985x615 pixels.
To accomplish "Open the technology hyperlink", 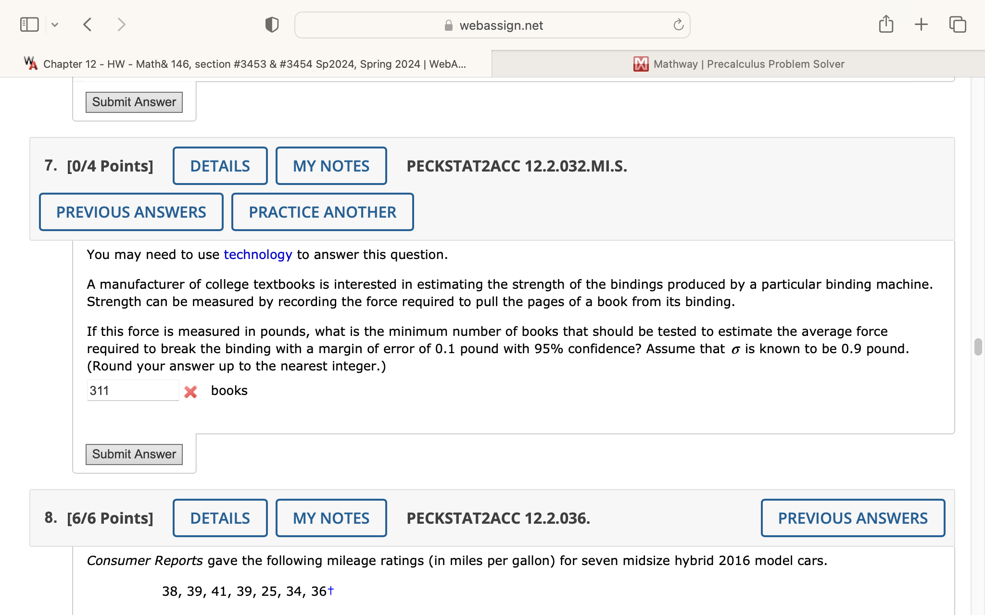I will coord(258,255).
